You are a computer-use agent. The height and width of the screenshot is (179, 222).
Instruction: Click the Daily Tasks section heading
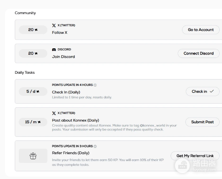point(25,72)
